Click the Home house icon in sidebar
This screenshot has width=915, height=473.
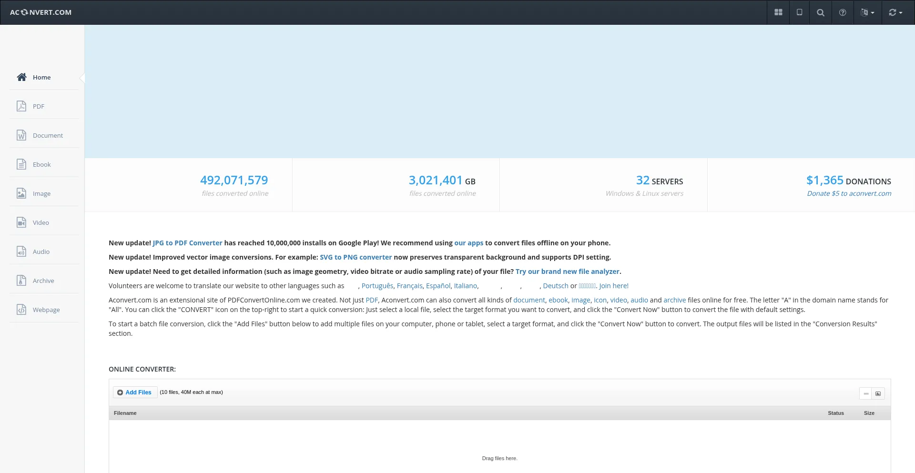point(21,77)
